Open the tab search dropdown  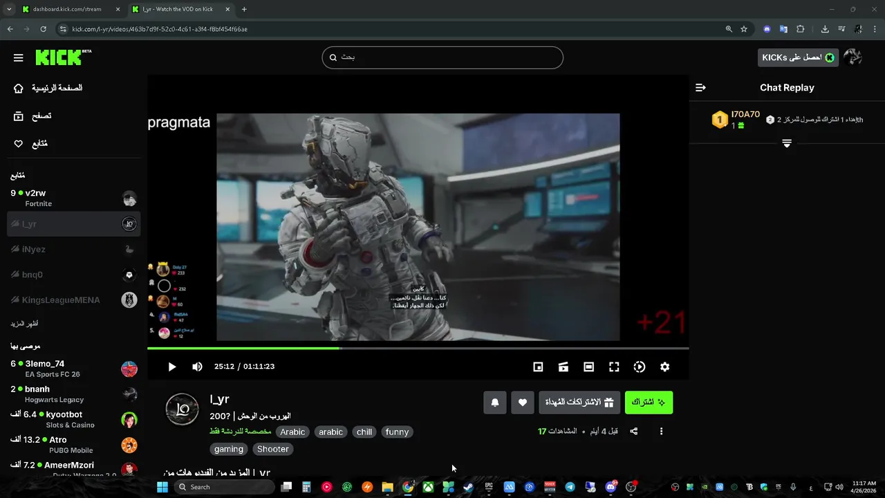click(8, 9)
